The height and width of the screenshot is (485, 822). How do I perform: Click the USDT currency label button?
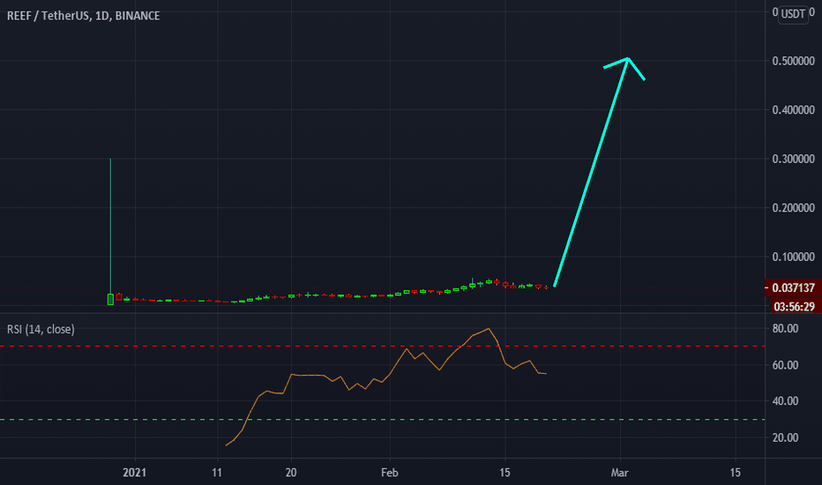793,14
